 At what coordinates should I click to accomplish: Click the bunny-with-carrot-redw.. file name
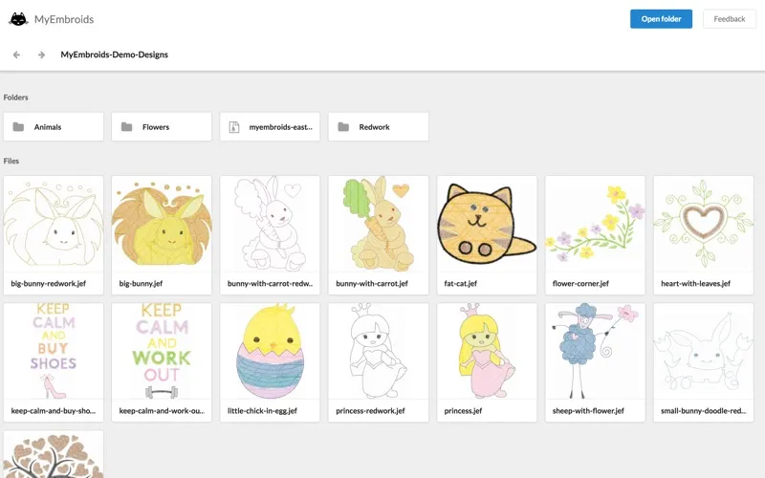pyautogui.click(x=271, y=283)
